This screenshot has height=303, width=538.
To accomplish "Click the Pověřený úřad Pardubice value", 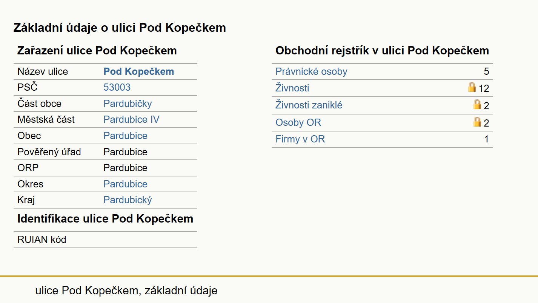I will coord(126,152).
